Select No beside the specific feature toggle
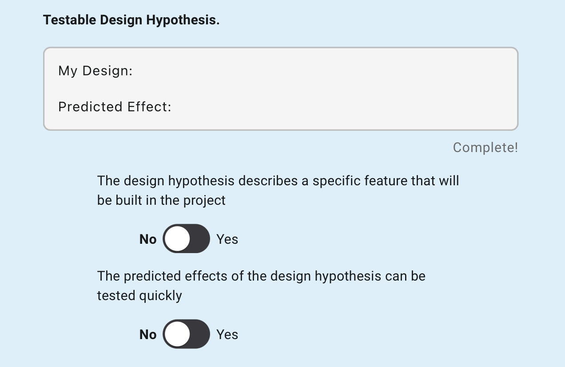565x367 pixels. click(x=148, y=239)
